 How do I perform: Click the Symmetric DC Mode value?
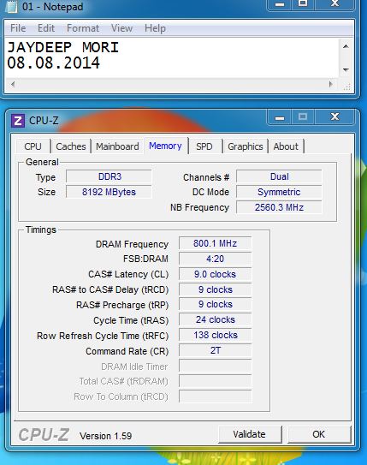279,192
